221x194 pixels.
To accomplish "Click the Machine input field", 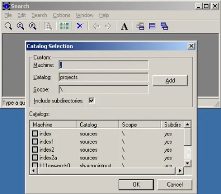I will [x=104, y=65].
